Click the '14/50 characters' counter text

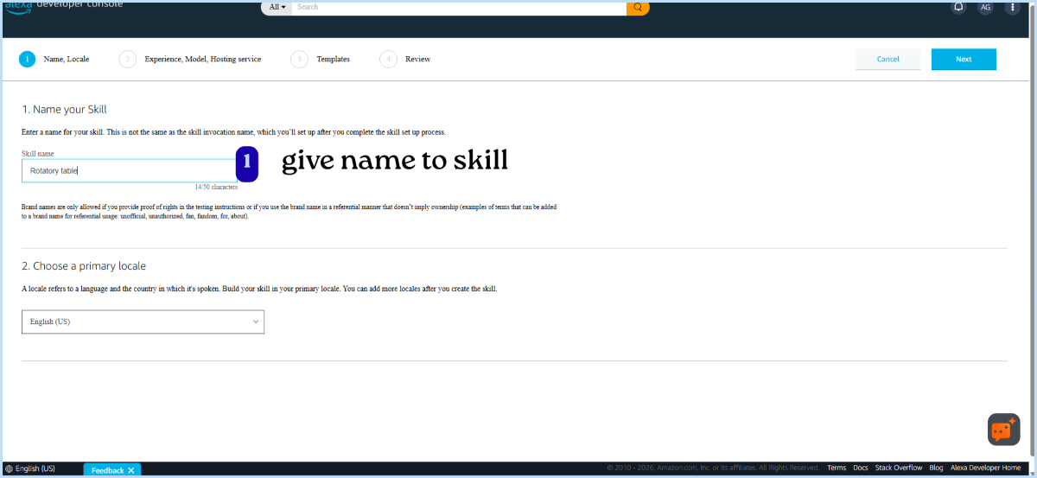pos(216,187)
